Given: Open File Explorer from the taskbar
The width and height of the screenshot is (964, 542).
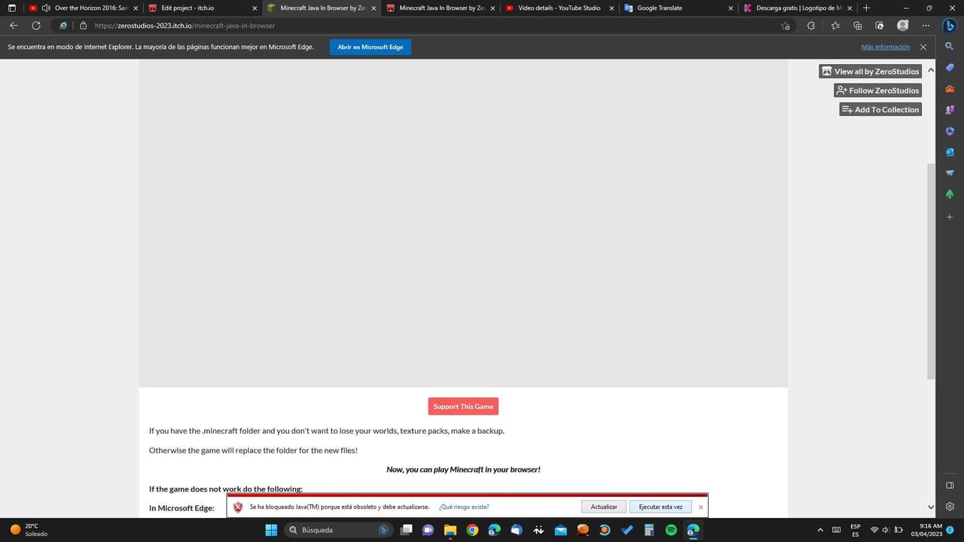Looking at the screenshot, I should [x=450, y=530].
